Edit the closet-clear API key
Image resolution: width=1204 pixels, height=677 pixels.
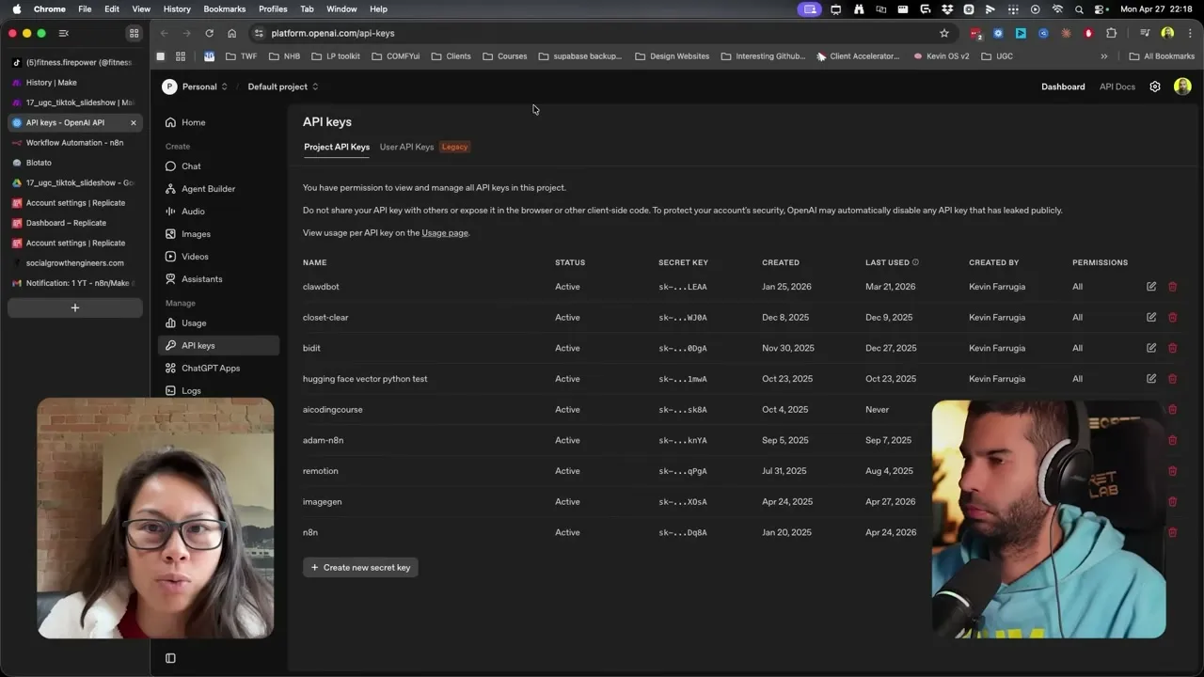pos(1151,318)
